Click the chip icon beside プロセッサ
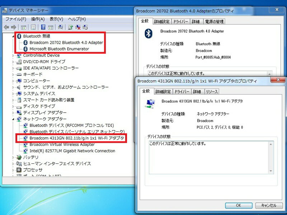 19,170
